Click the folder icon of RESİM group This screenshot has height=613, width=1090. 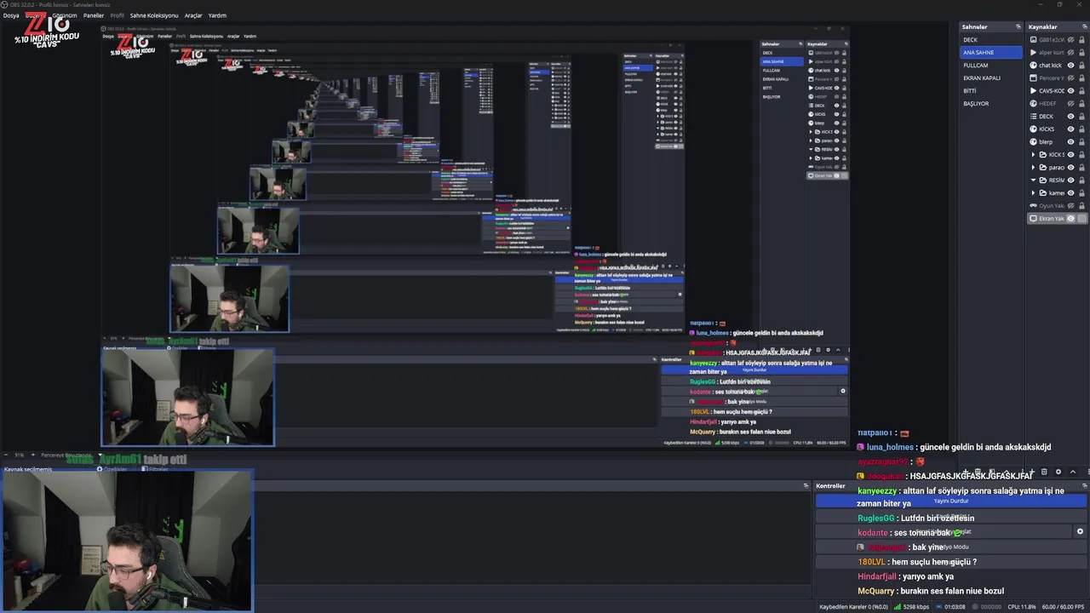coord(1043,180)
